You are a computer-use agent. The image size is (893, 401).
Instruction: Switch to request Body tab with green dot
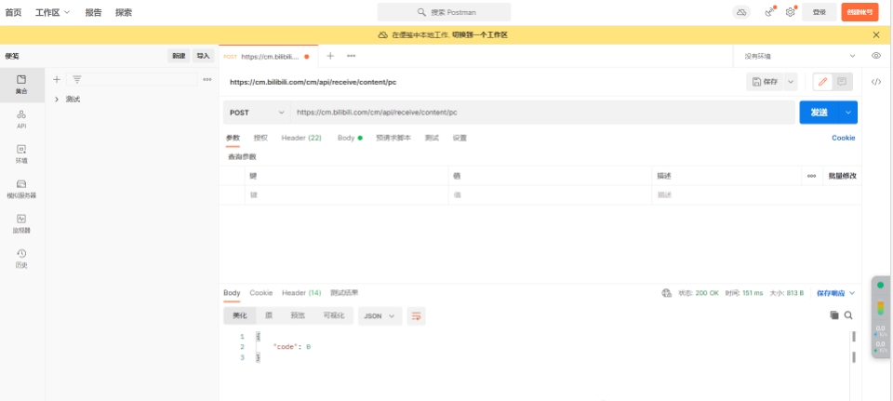tap(350, 138)
